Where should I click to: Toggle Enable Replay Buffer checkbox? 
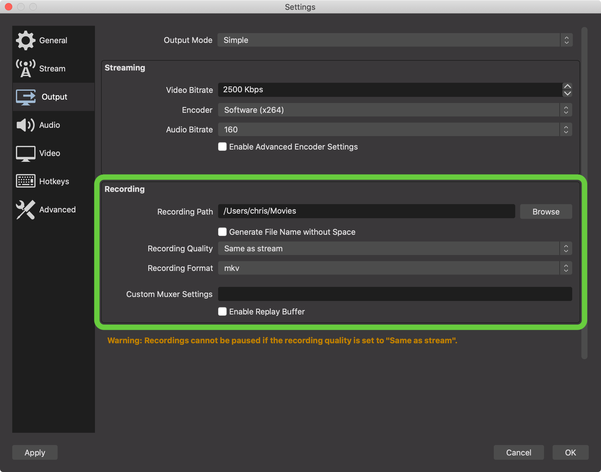pos(222,311)
